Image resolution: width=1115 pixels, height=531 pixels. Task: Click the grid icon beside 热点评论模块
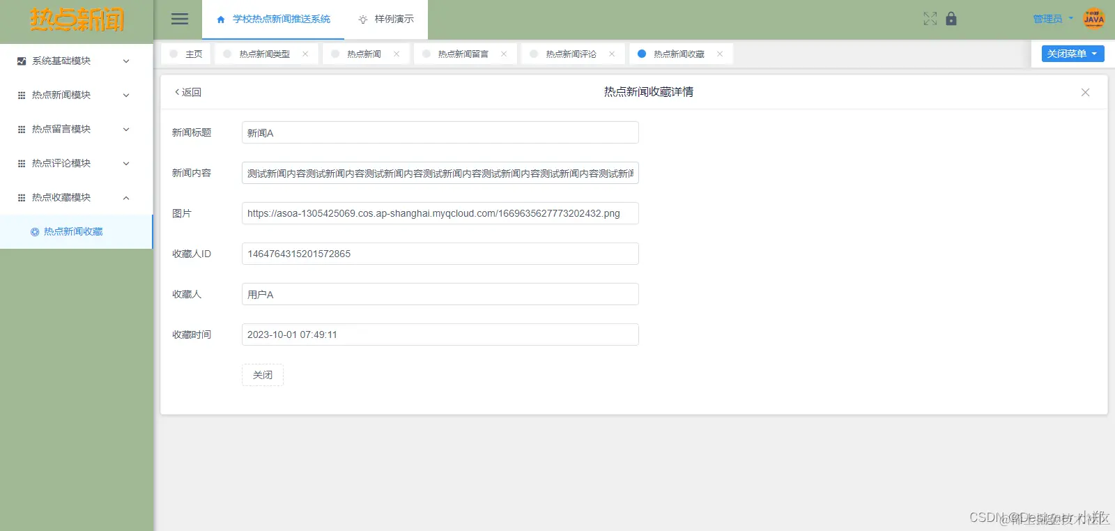[22, 164]
